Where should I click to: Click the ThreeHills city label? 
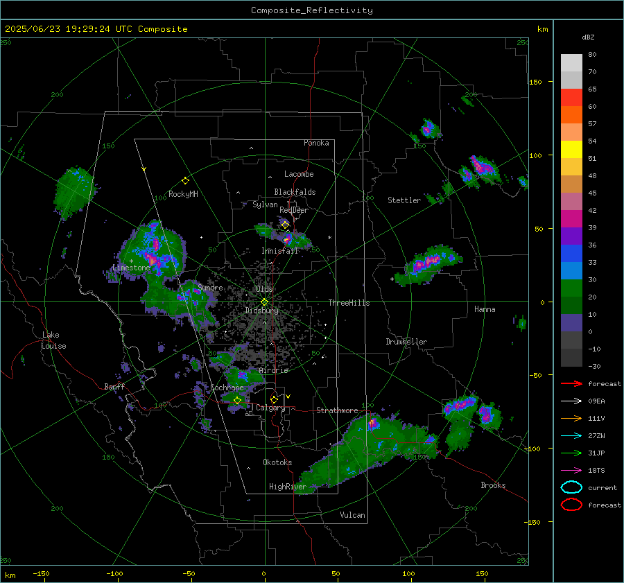pyautogui.click(x=349, y=303)
